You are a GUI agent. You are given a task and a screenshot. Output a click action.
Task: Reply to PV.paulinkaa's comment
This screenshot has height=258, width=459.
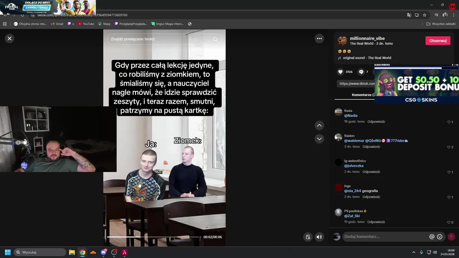(x=376, y=222)
